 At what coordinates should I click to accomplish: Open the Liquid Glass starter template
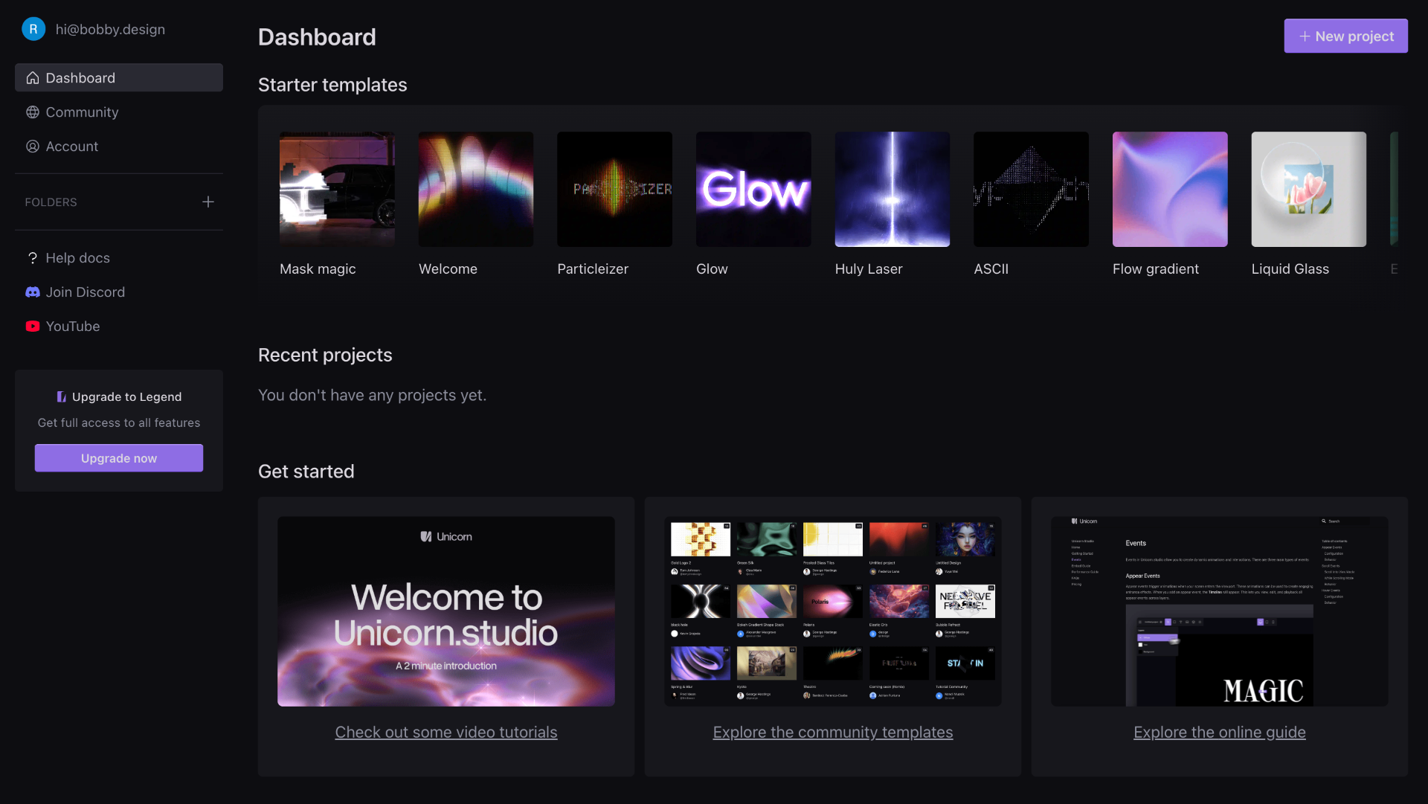(1308, 189)
